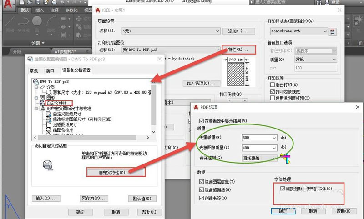Click the 添加 button in page setup
This screenshot has width=364, height=219.
click(238, 31)
